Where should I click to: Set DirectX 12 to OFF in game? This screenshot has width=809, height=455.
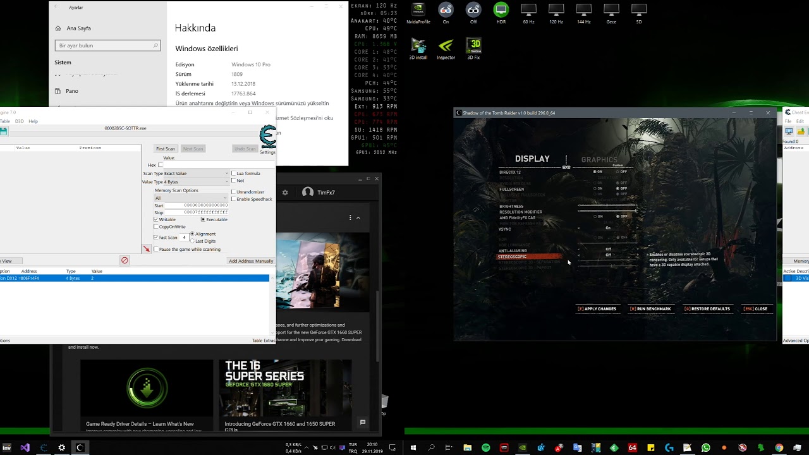[x=621, y=172]
